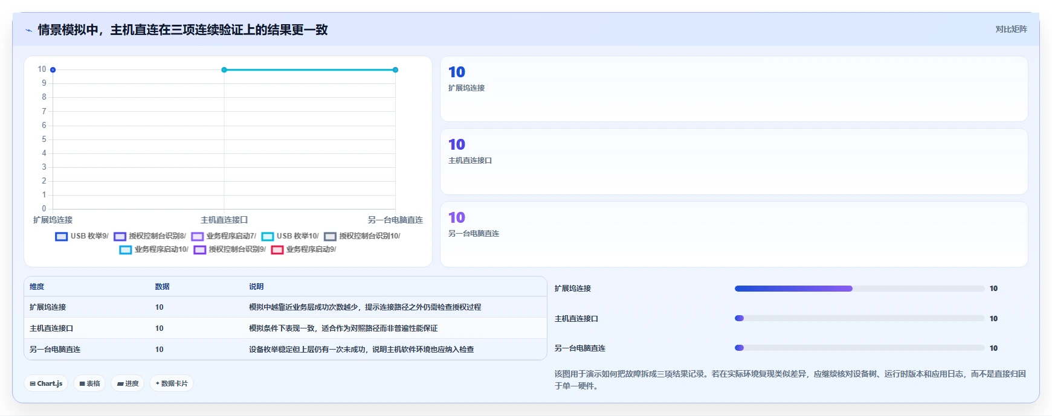Toggle the 授权控制台识别9/ legend item
The image size is (1052, 416).
230,249
